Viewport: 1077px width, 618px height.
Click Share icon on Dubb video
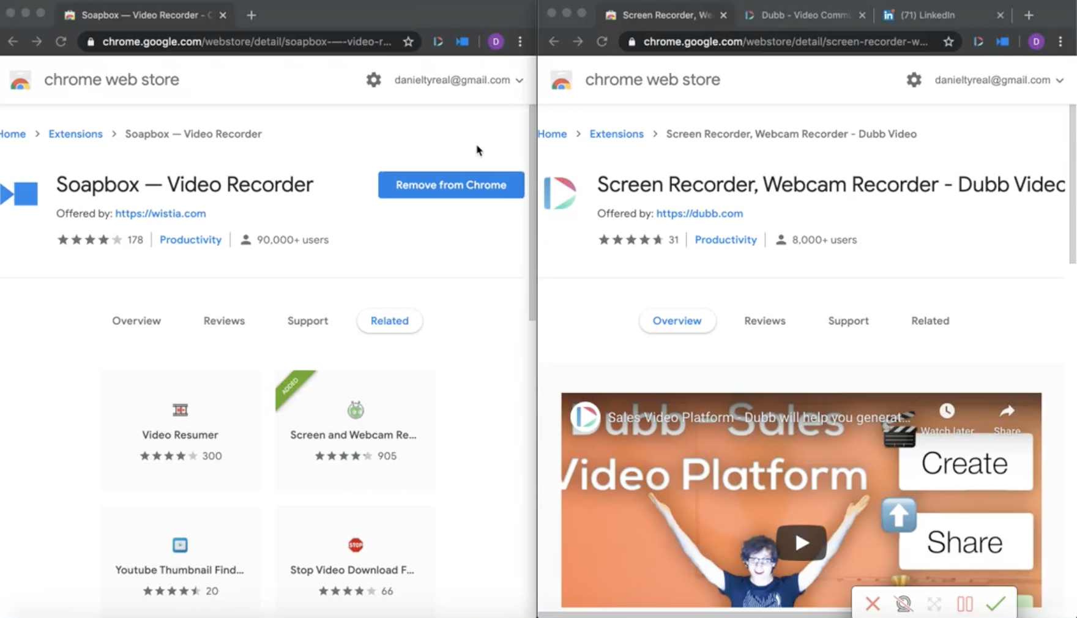click(x=1007, y=419)
